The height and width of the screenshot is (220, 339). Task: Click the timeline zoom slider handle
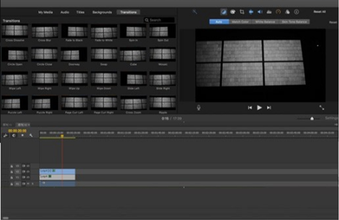coord(312,119)
